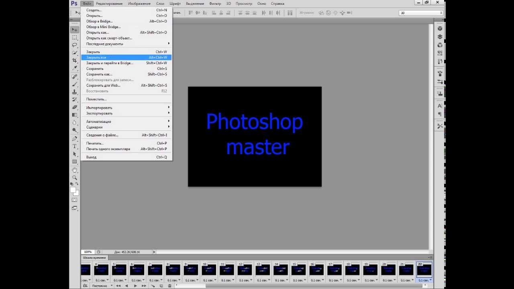Select the Eyedropper tool

click(75, 68)
